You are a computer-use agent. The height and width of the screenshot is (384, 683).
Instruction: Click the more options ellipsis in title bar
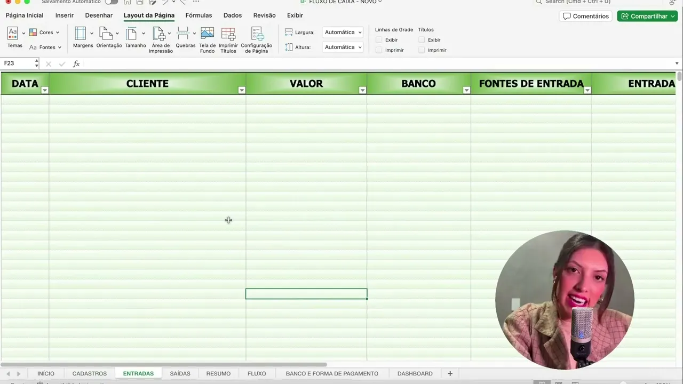pyautogui.click(x=196, y=2)
